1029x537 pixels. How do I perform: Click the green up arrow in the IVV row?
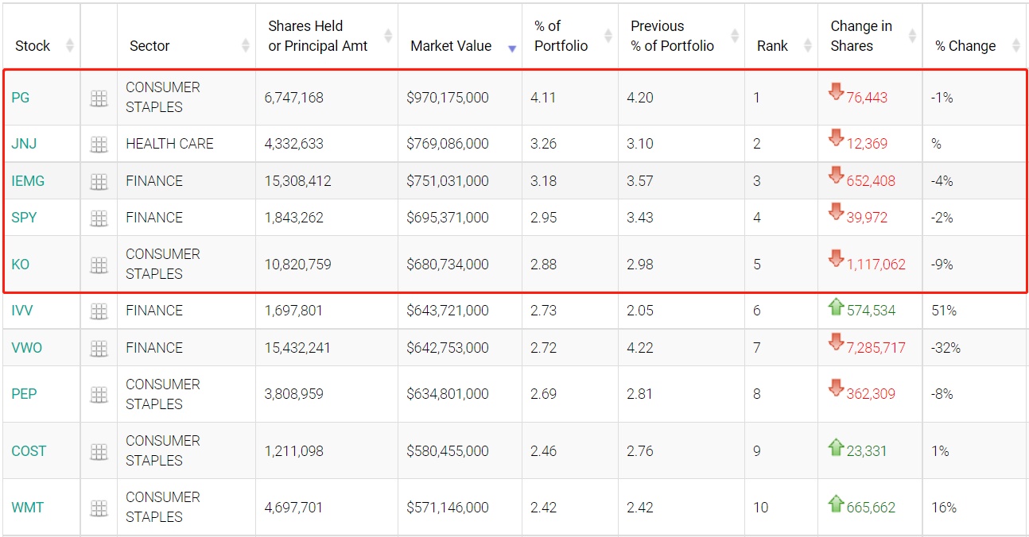point(836,307)
